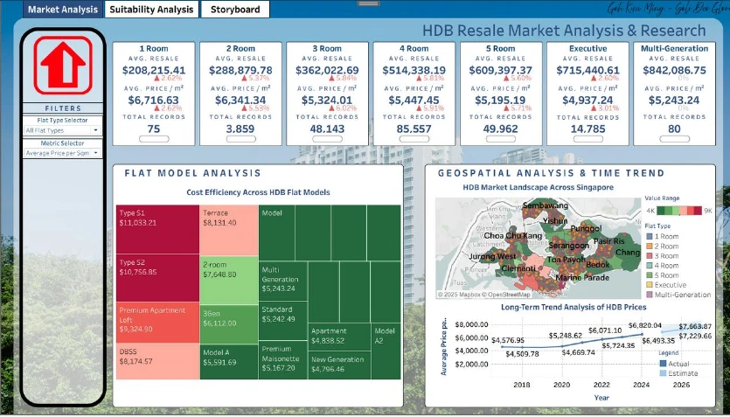Select the DBSS treemap tile
730x417 pixels.
(157, 361)
